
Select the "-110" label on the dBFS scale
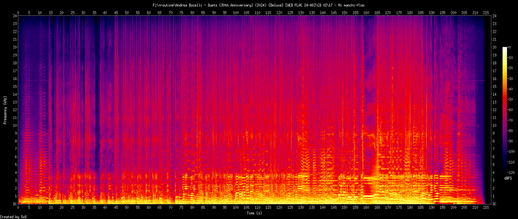(512, 161)
